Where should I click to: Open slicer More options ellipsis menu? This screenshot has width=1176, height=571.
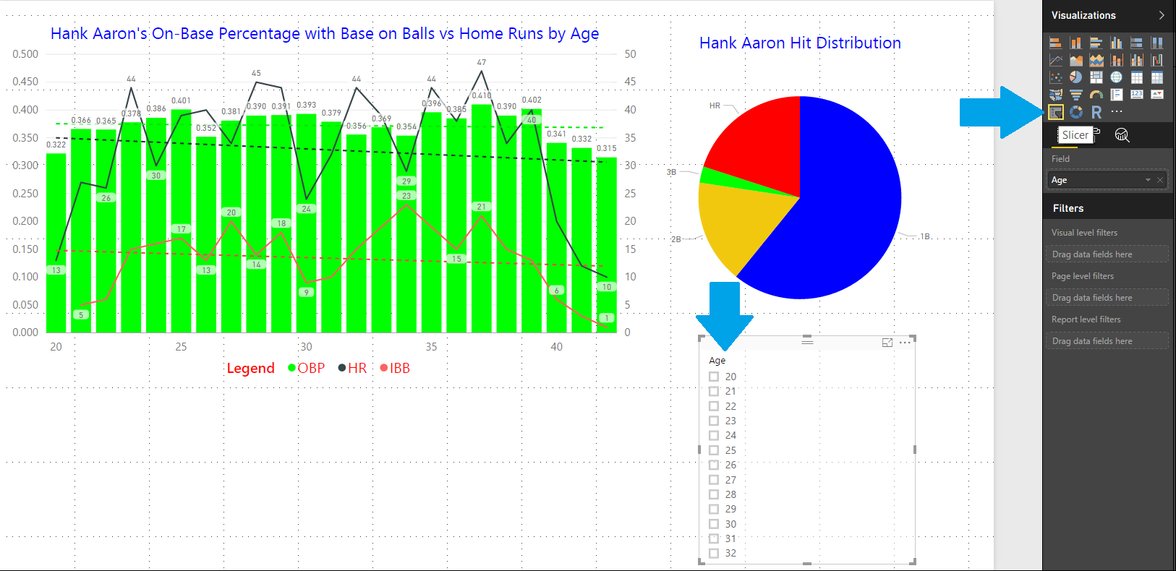[906, 343]
